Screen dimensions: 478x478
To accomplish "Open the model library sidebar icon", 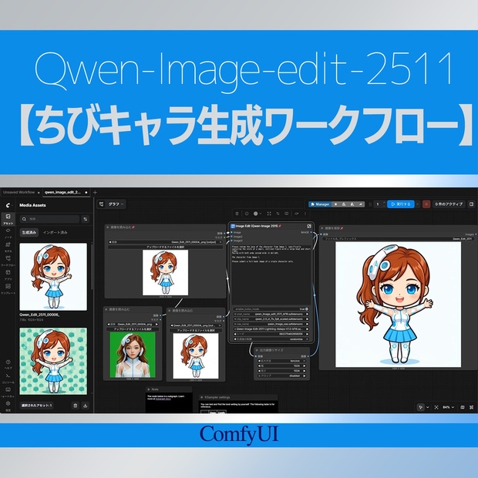I will point(8,246).
